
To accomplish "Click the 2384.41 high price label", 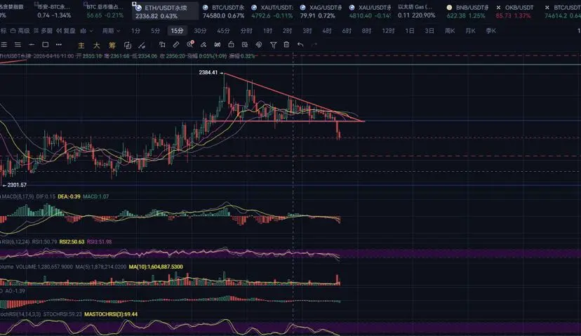I will pos(208,73).
